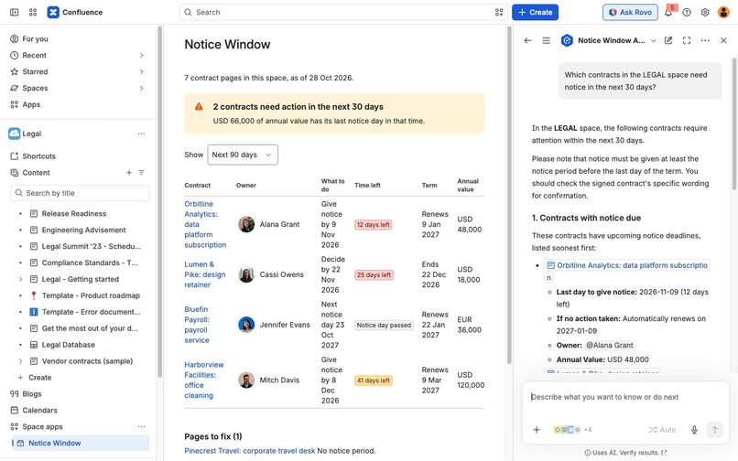This screenshot has width=738, height=461.
Task: Click the Ask Rovo button
Action: pos(630,12)
